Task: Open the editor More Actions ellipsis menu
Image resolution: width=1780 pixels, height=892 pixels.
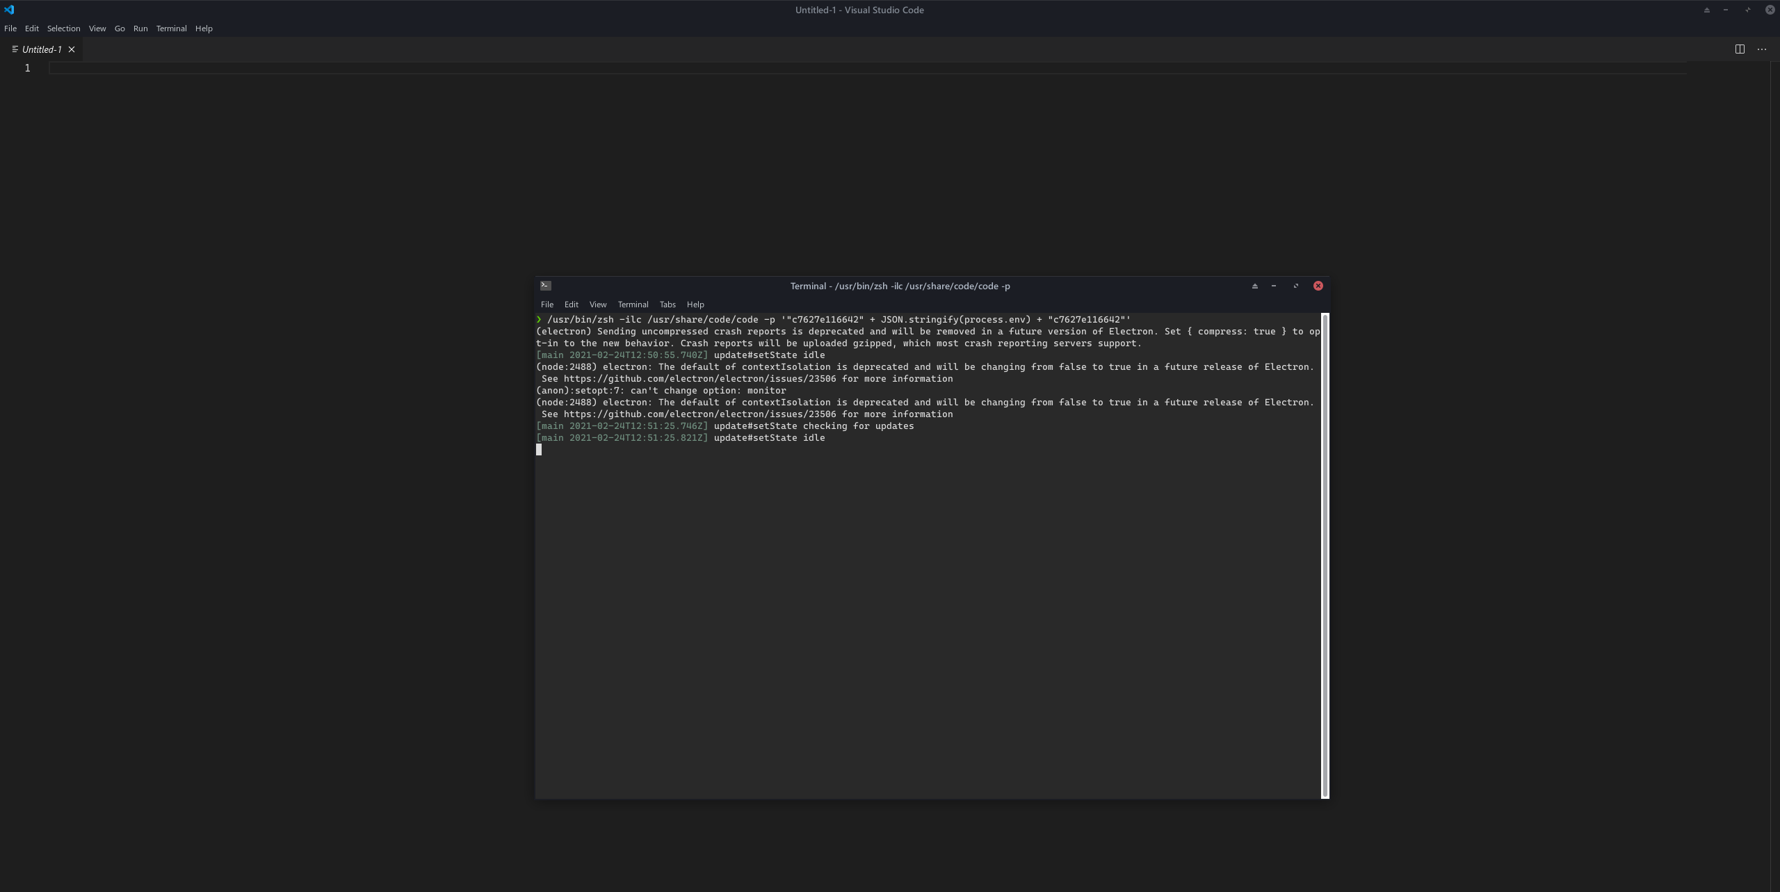Action: 1762,49
